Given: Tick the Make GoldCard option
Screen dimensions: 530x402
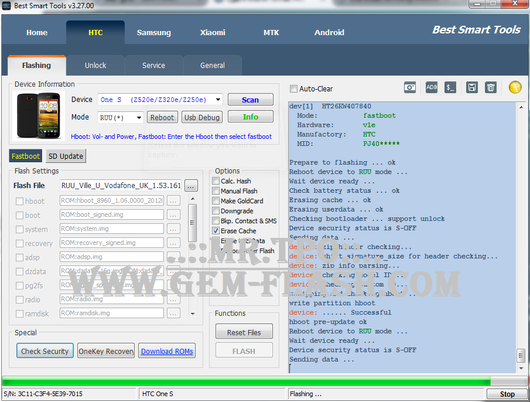Looking at the screenshot, I should [216, 201].
